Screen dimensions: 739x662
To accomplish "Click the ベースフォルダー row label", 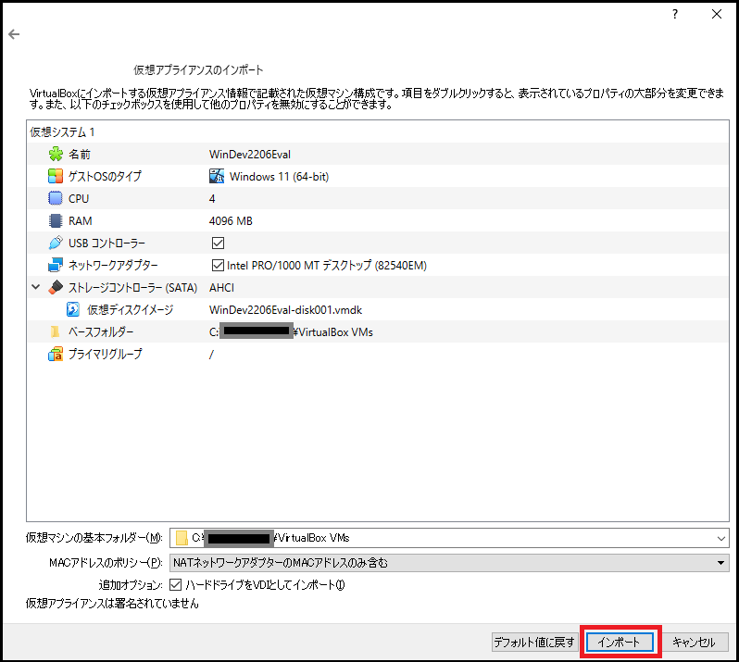I will [101, 331].
